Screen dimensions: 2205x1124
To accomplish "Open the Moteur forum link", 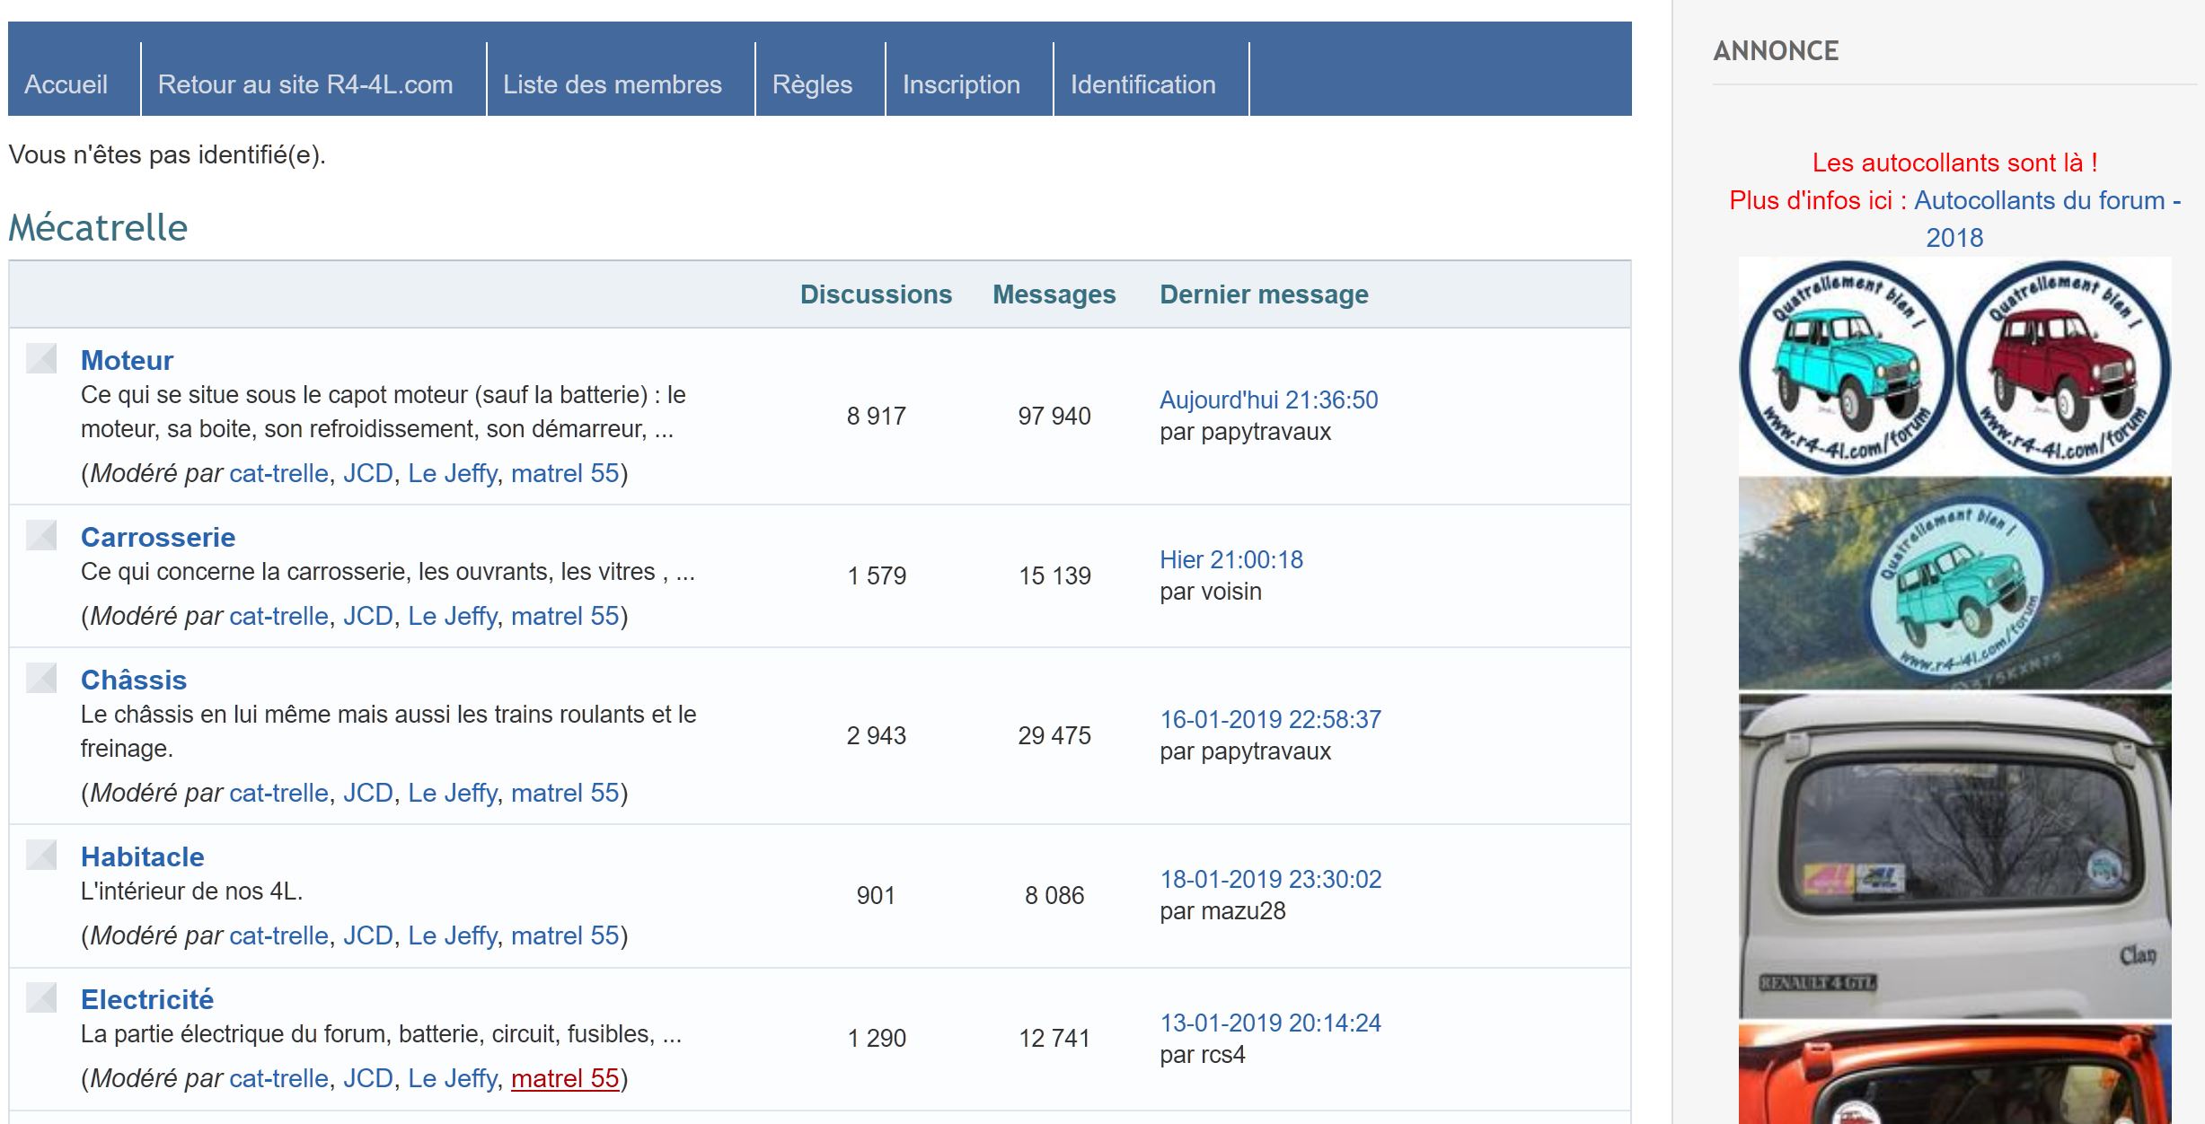I will tap(127, 360).
